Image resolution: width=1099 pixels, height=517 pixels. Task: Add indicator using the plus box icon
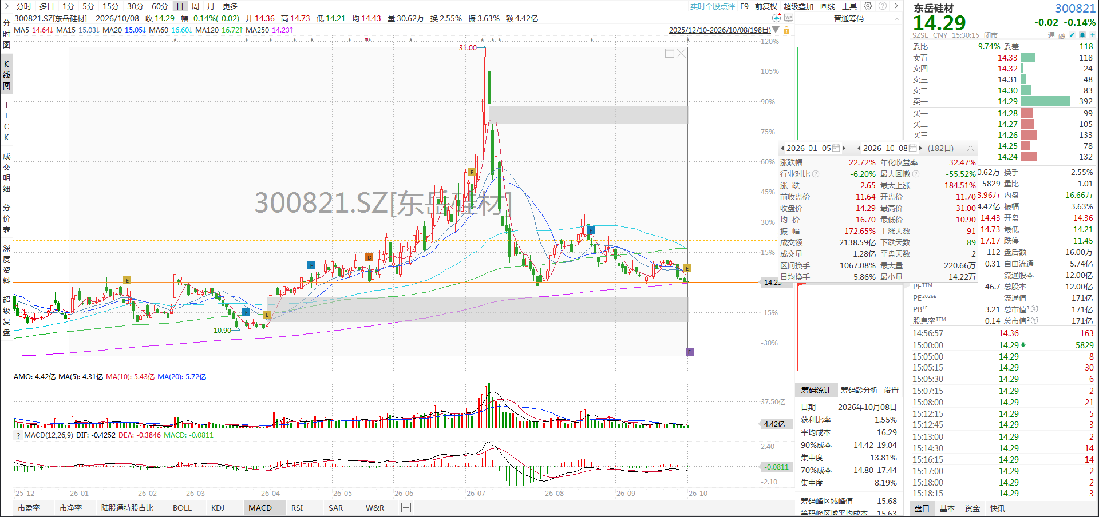[406, 507]
